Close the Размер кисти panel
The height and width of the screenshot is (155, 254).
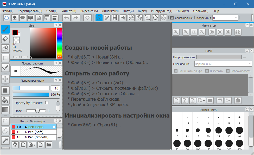[251, 109]
